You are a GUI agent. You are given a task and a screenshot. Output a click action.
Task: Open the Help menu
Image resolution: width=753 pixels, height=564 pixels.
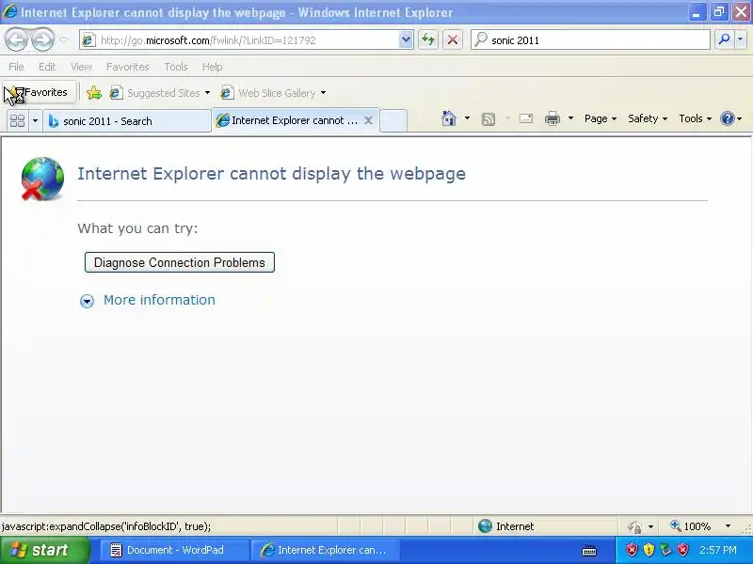pyautogui.click(x=213, y=67)
